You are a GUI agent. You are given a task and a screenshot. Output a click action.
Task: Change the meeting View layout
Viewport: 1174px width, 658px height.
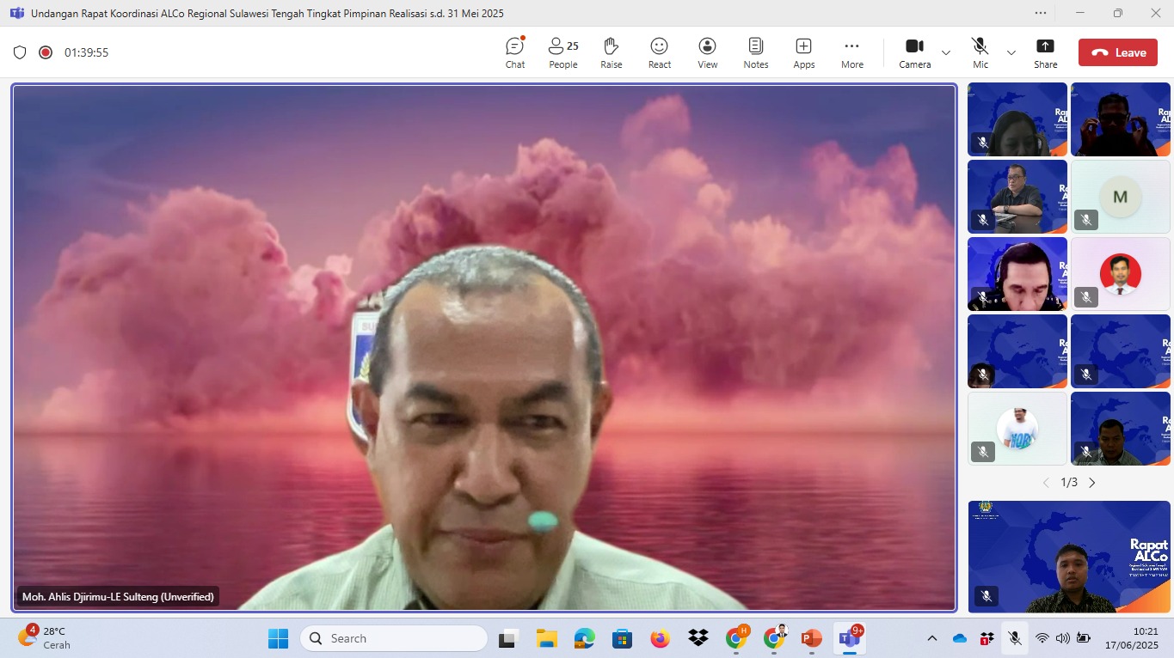707,52
